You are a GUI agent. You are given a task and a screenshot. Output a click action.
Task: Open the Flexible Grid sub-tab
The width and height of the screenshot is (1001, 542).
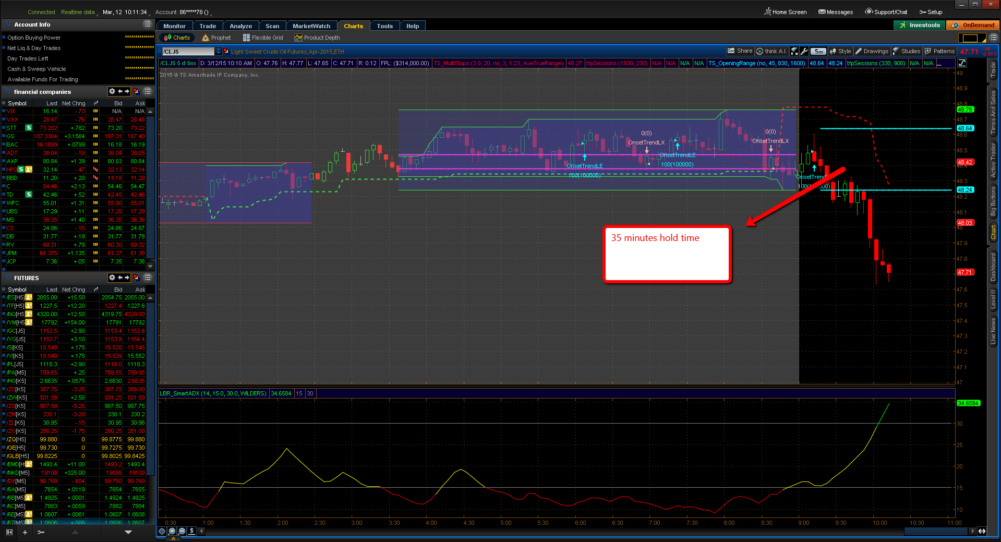click(x=263, y=38)
